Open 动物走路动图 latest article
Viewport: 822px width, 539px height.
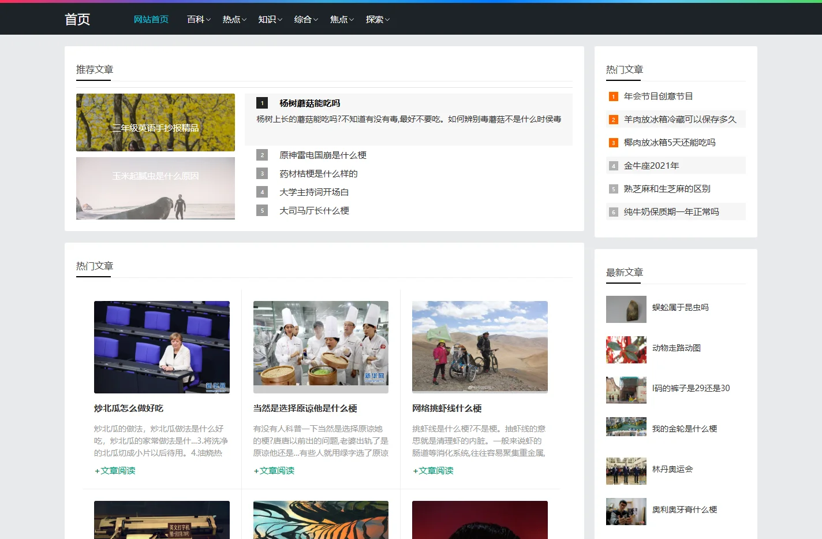(677, 348)
